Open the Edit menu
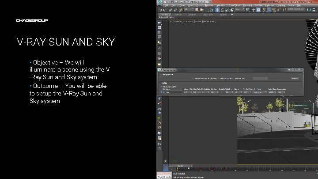The image size is (318, 179). pos(167,5)
